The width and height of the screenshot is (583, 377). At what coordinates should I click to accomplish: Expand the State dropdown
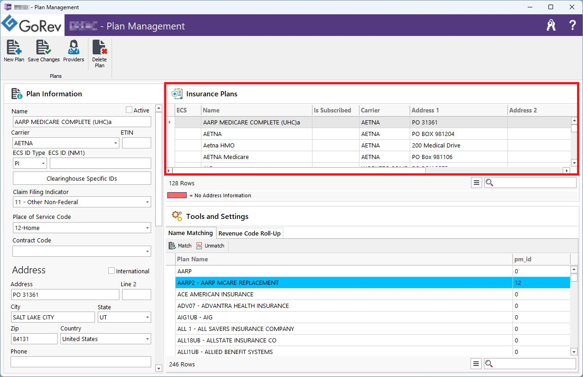(147, 317)
